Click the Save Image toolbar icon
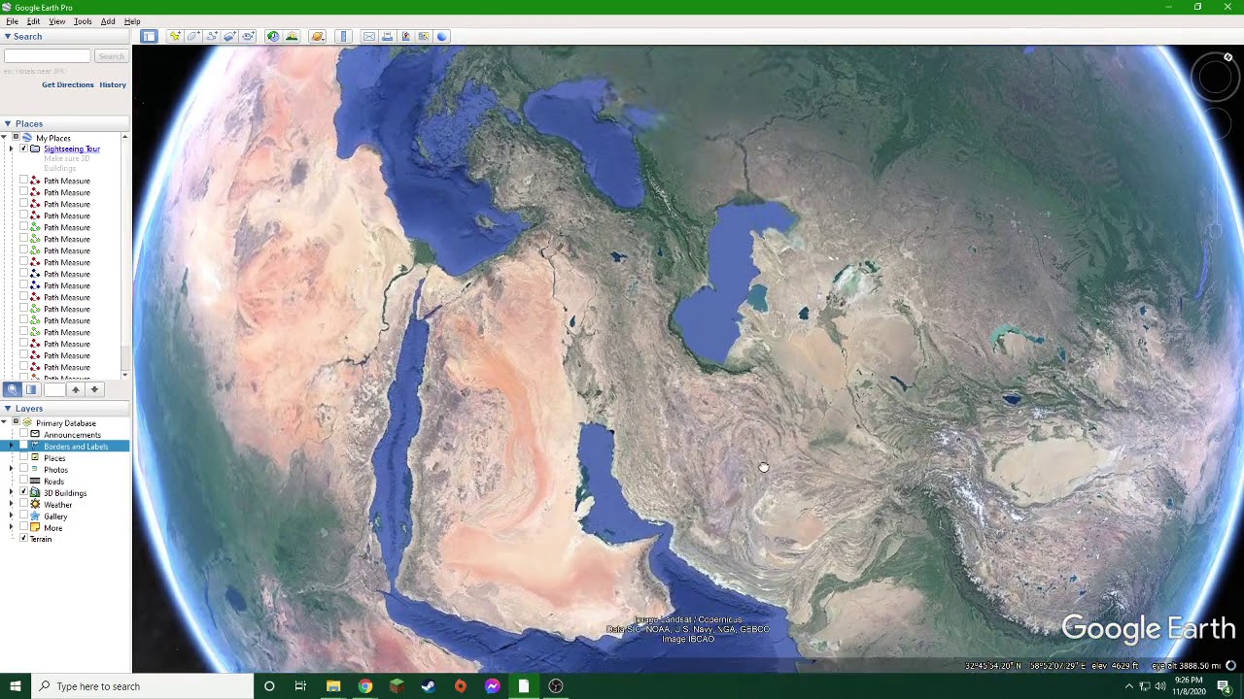Screen dimensions: 1244x699 click(x=405, y=36)
